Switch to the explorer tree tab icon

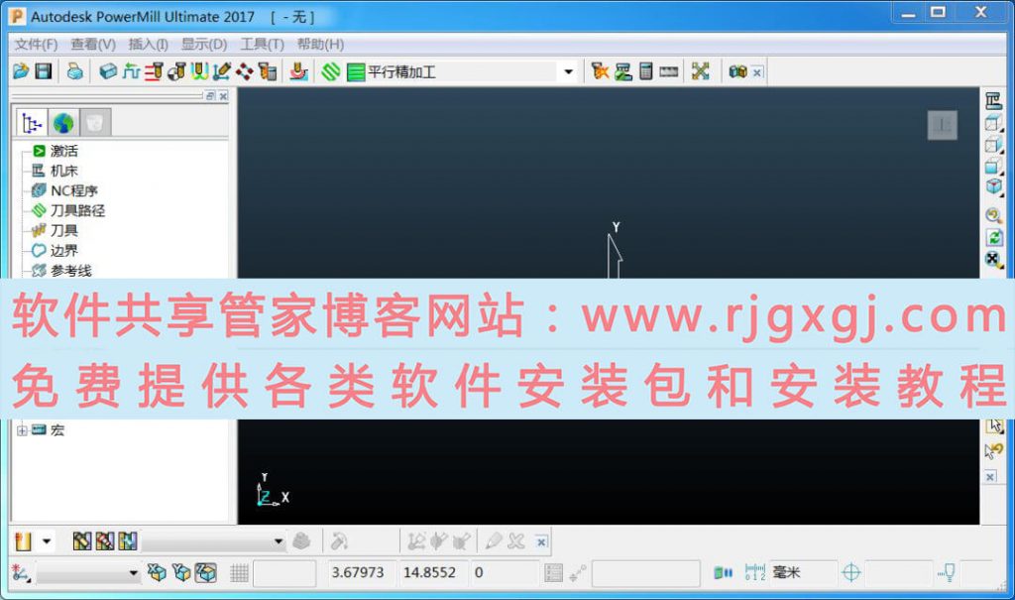tap(31, 122)
